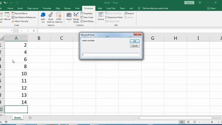Select all cells corner button
This screenshot has width=222, height=125.
[2, 38]
